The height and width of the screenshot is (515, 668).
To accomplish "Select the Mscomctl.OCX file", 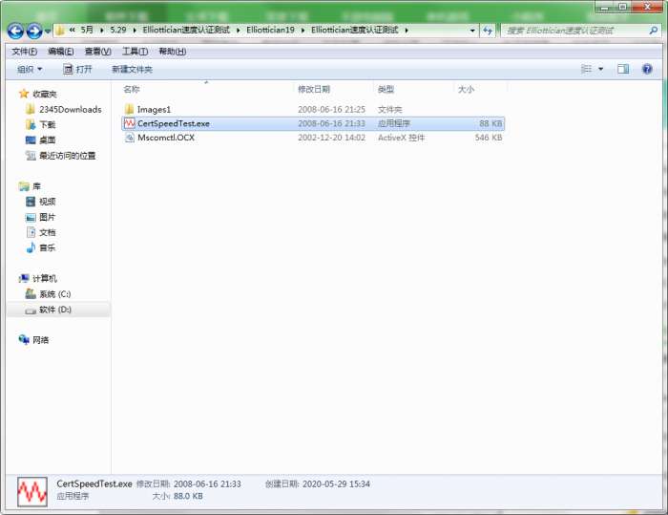I will tap(166, 138).
